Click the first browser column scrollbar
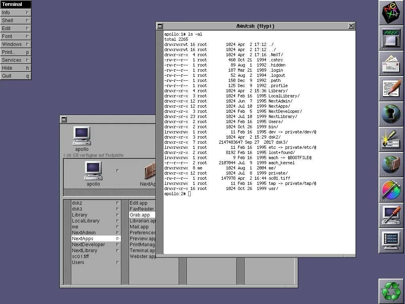 tap(67, 242)
